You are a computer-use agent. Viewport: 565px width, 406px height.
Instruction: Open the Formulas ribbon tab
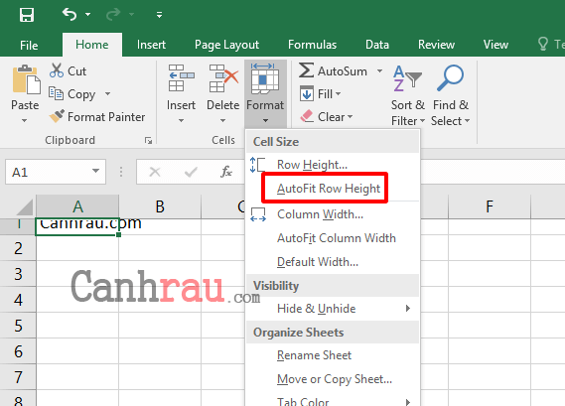tap(312, 45)
